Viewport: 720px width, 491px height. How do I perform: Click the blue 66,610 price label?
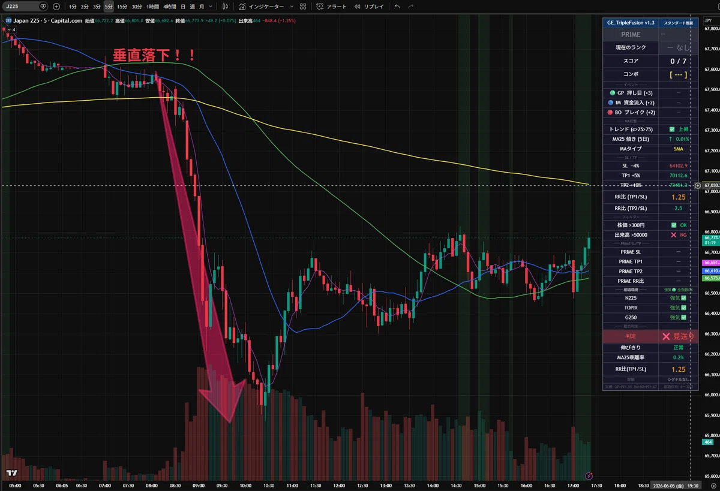click(x=711, y=271)
